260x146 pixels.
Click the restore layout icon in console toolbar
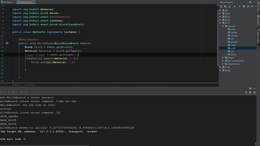point(250,92)
